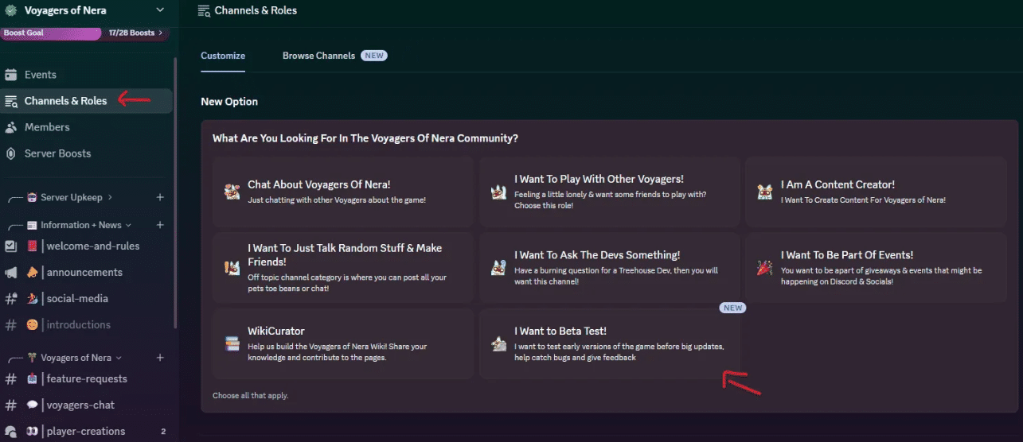This screenshot has height=442, width=1023.
Task: Click the Play With Other Voyagers emoji icon
Action: pyautogui.click(x=498, y=192)
